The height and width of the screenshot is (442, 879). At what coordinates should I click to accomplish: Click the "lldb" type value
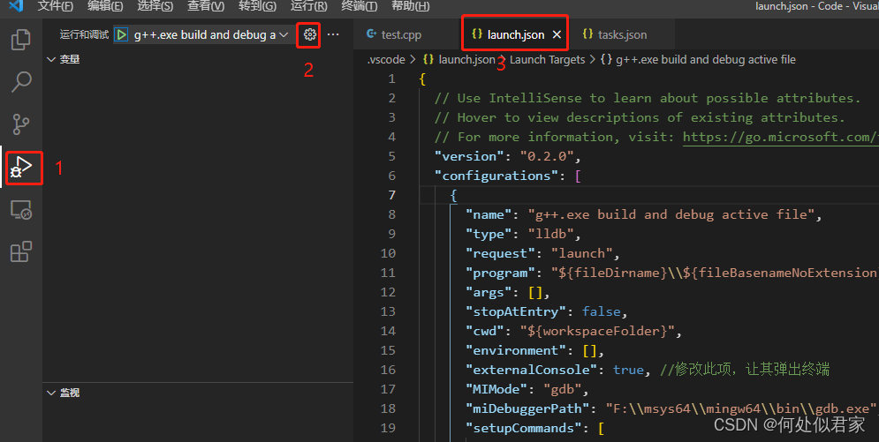550,234
